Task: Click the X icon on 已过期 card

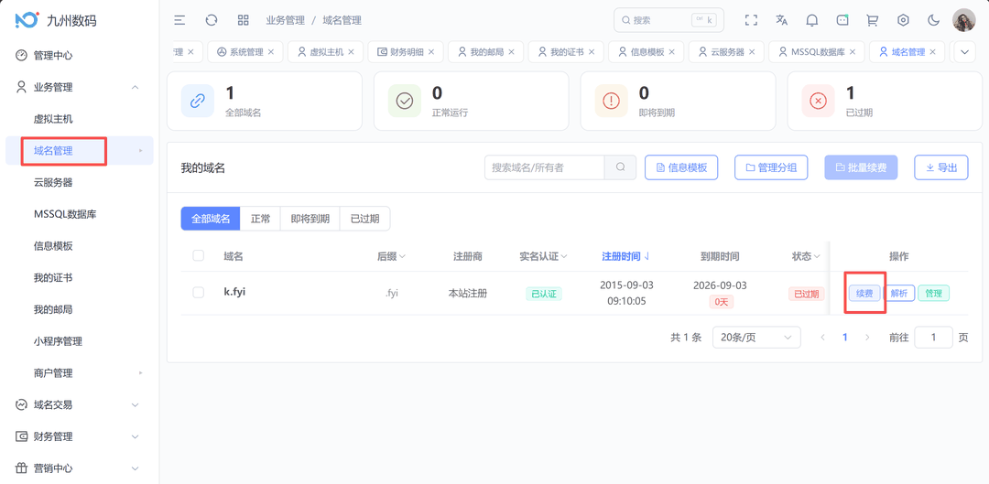Action: pyautogui.click(x=818, y=101)
